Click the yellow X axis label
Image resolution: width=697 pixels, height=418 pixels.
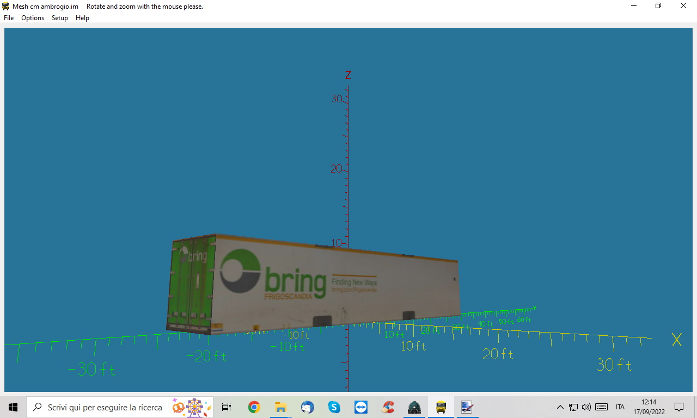[677, 340]
